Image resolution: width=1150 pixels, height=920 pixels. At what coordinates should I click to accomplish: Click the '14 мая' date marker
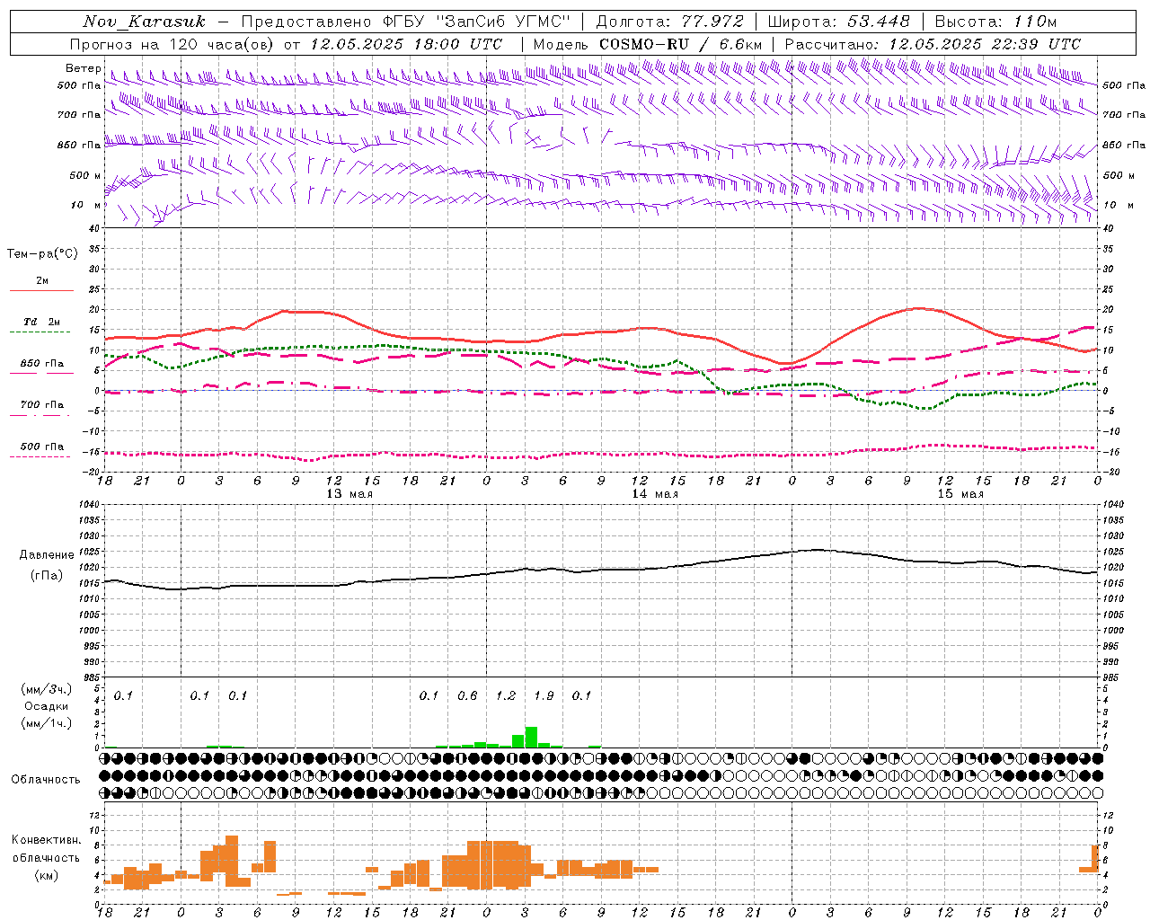pos(655,494)
